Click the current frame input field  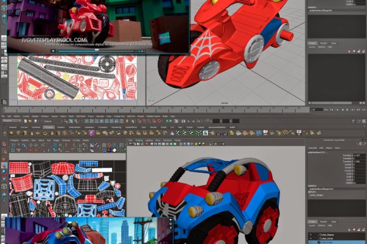[x=316, y=110]
